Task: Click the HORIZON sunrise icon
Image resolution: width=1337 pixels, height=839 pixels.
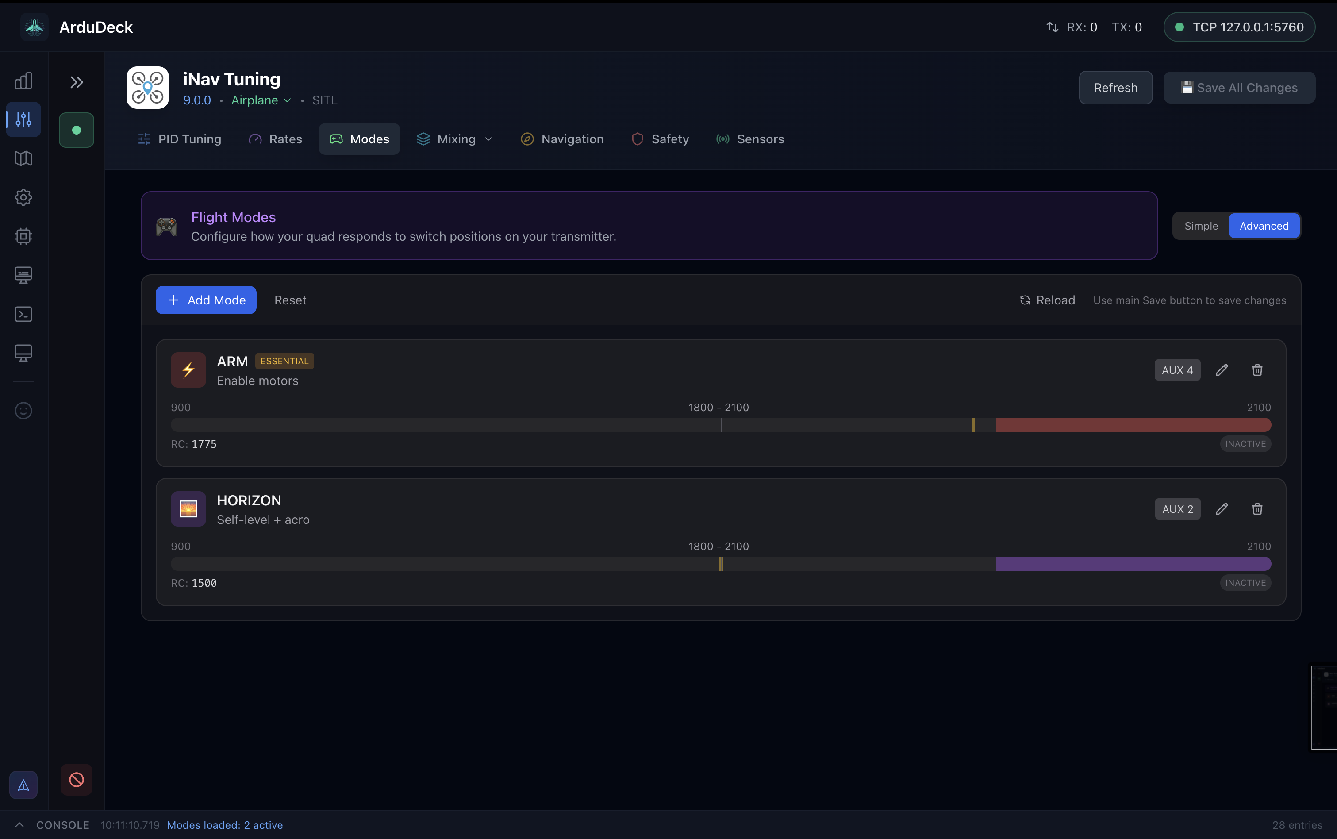Action: point(188,509)
